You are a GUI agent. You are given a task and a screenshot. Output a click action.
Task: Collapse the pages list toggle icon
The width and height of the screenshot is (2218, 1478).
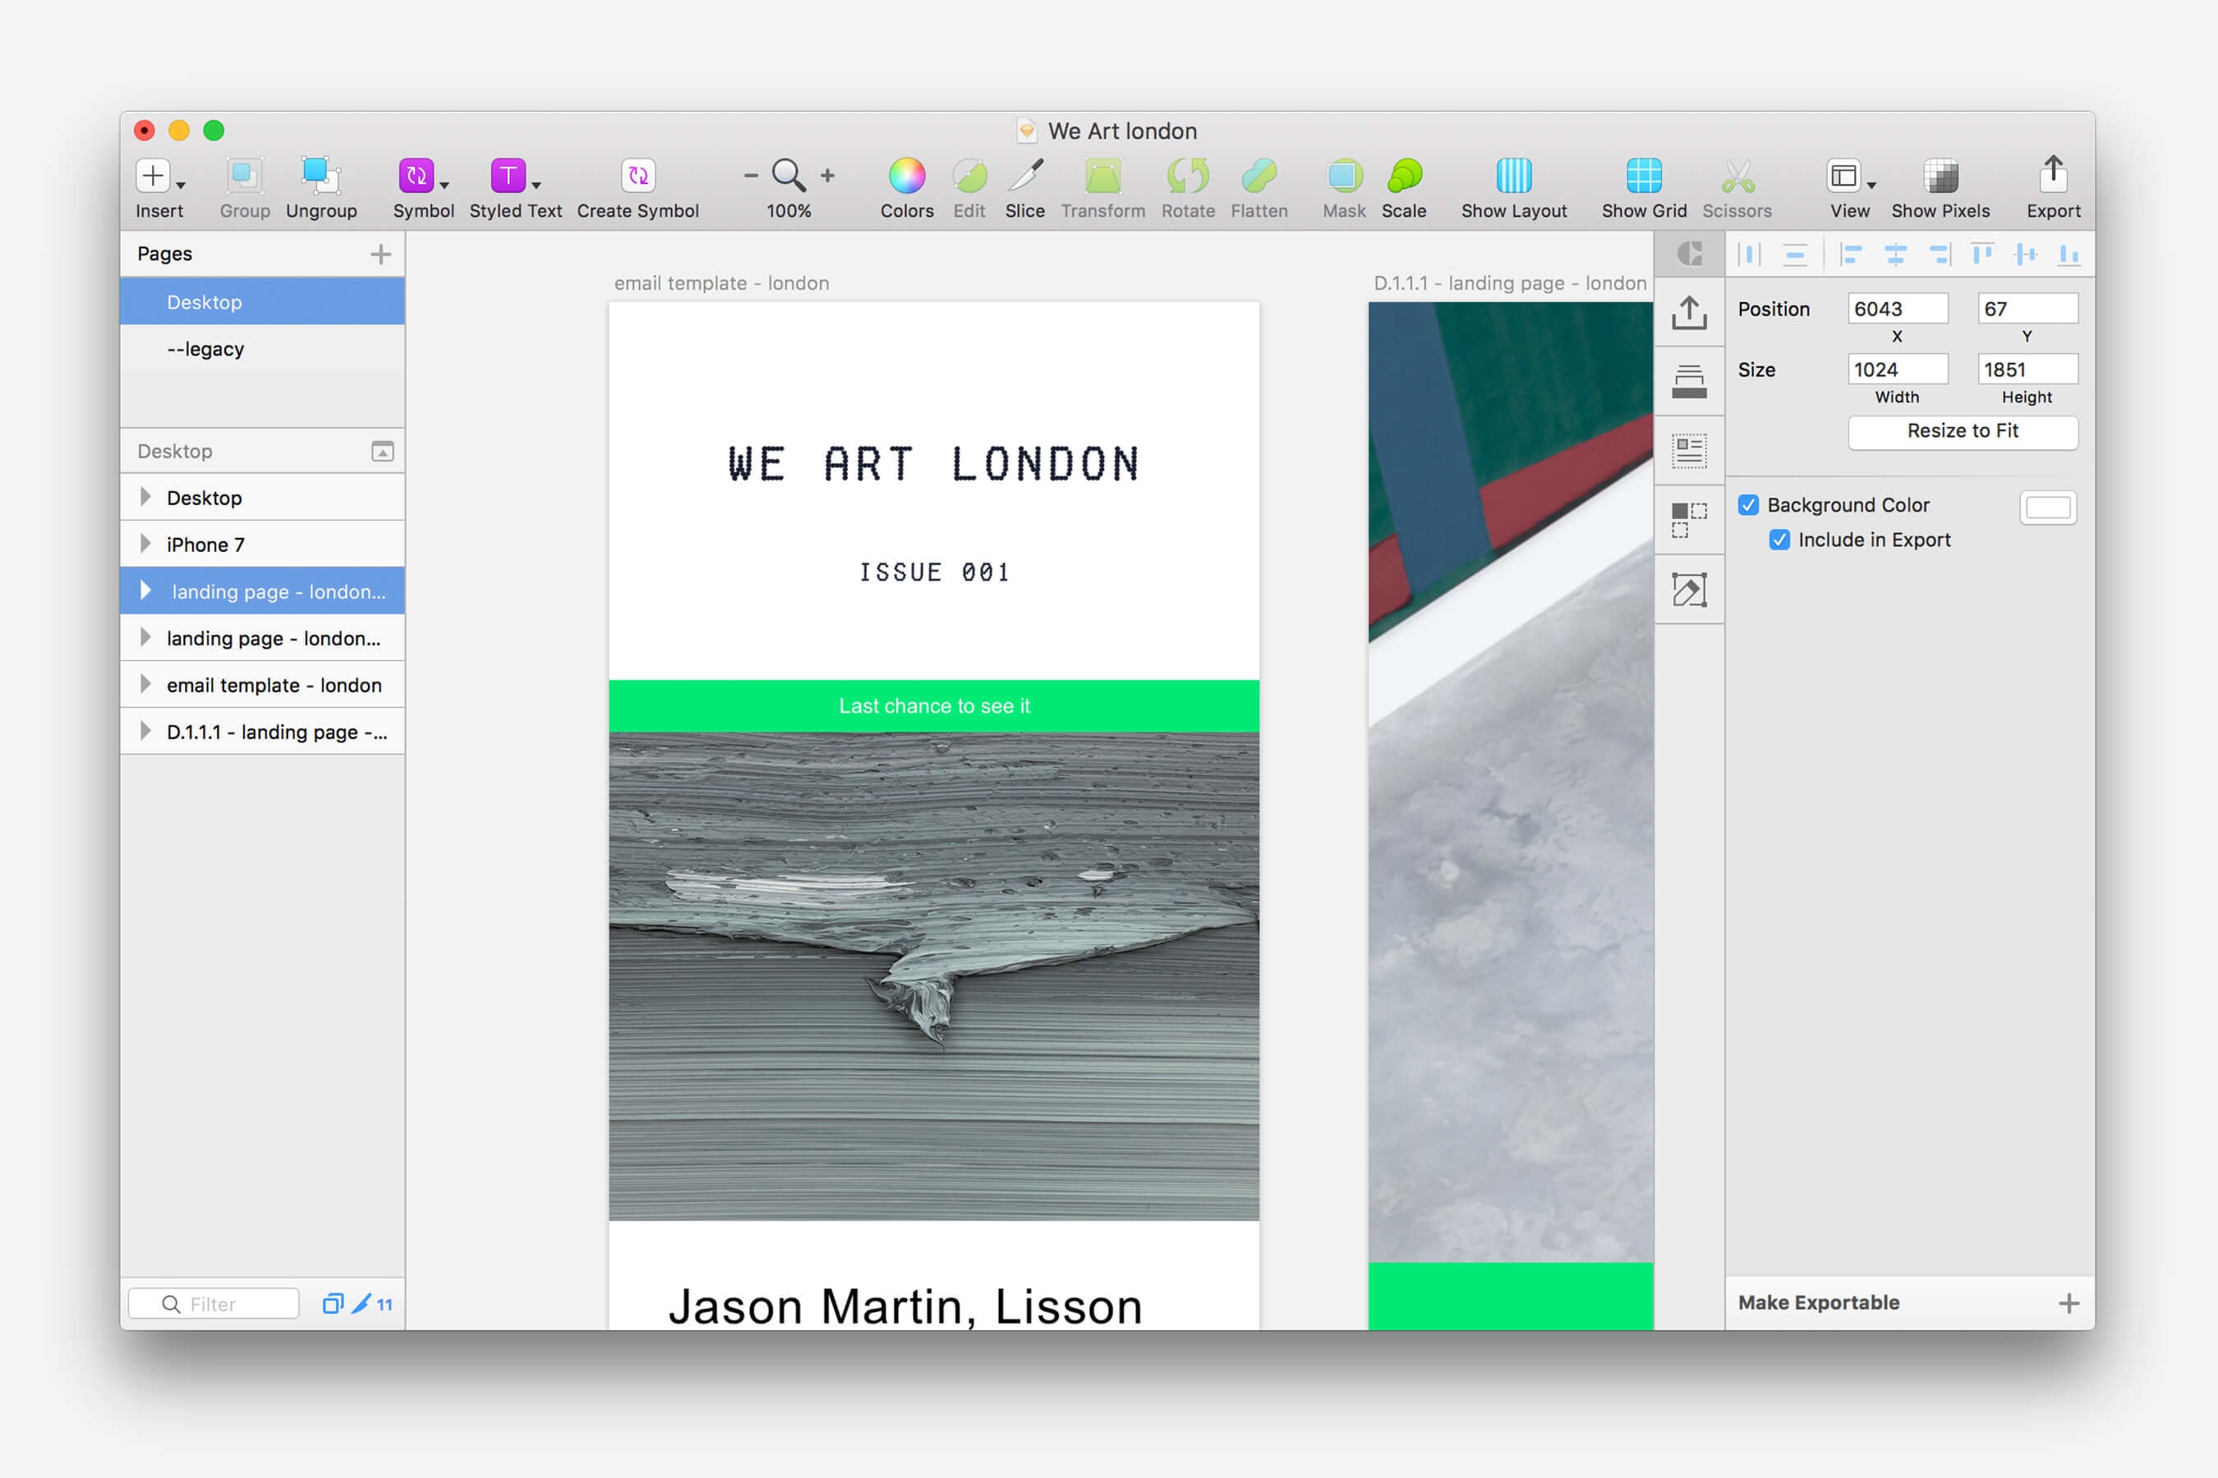click(x=382, y=452)
